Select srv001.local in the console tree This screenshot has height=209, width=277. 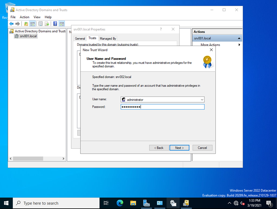[x=28, y=36]
